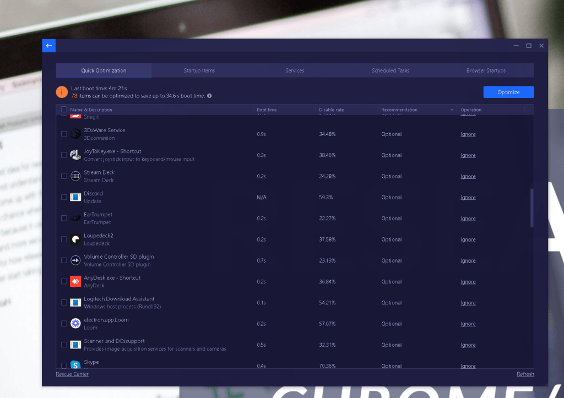Ignore the Scanner and DCssupport item
The image size is (564, 398).
[468, 345]
